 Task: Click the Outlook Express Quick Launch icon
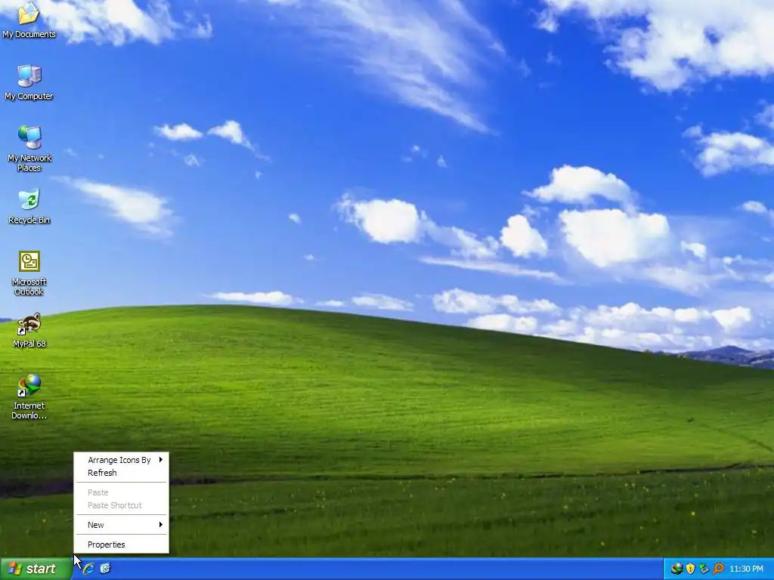click(105, 569)
